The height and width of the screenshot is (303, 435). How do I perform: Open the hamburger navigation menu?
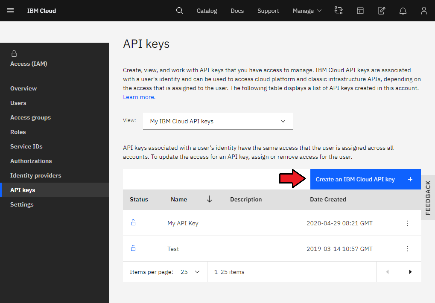10,11
